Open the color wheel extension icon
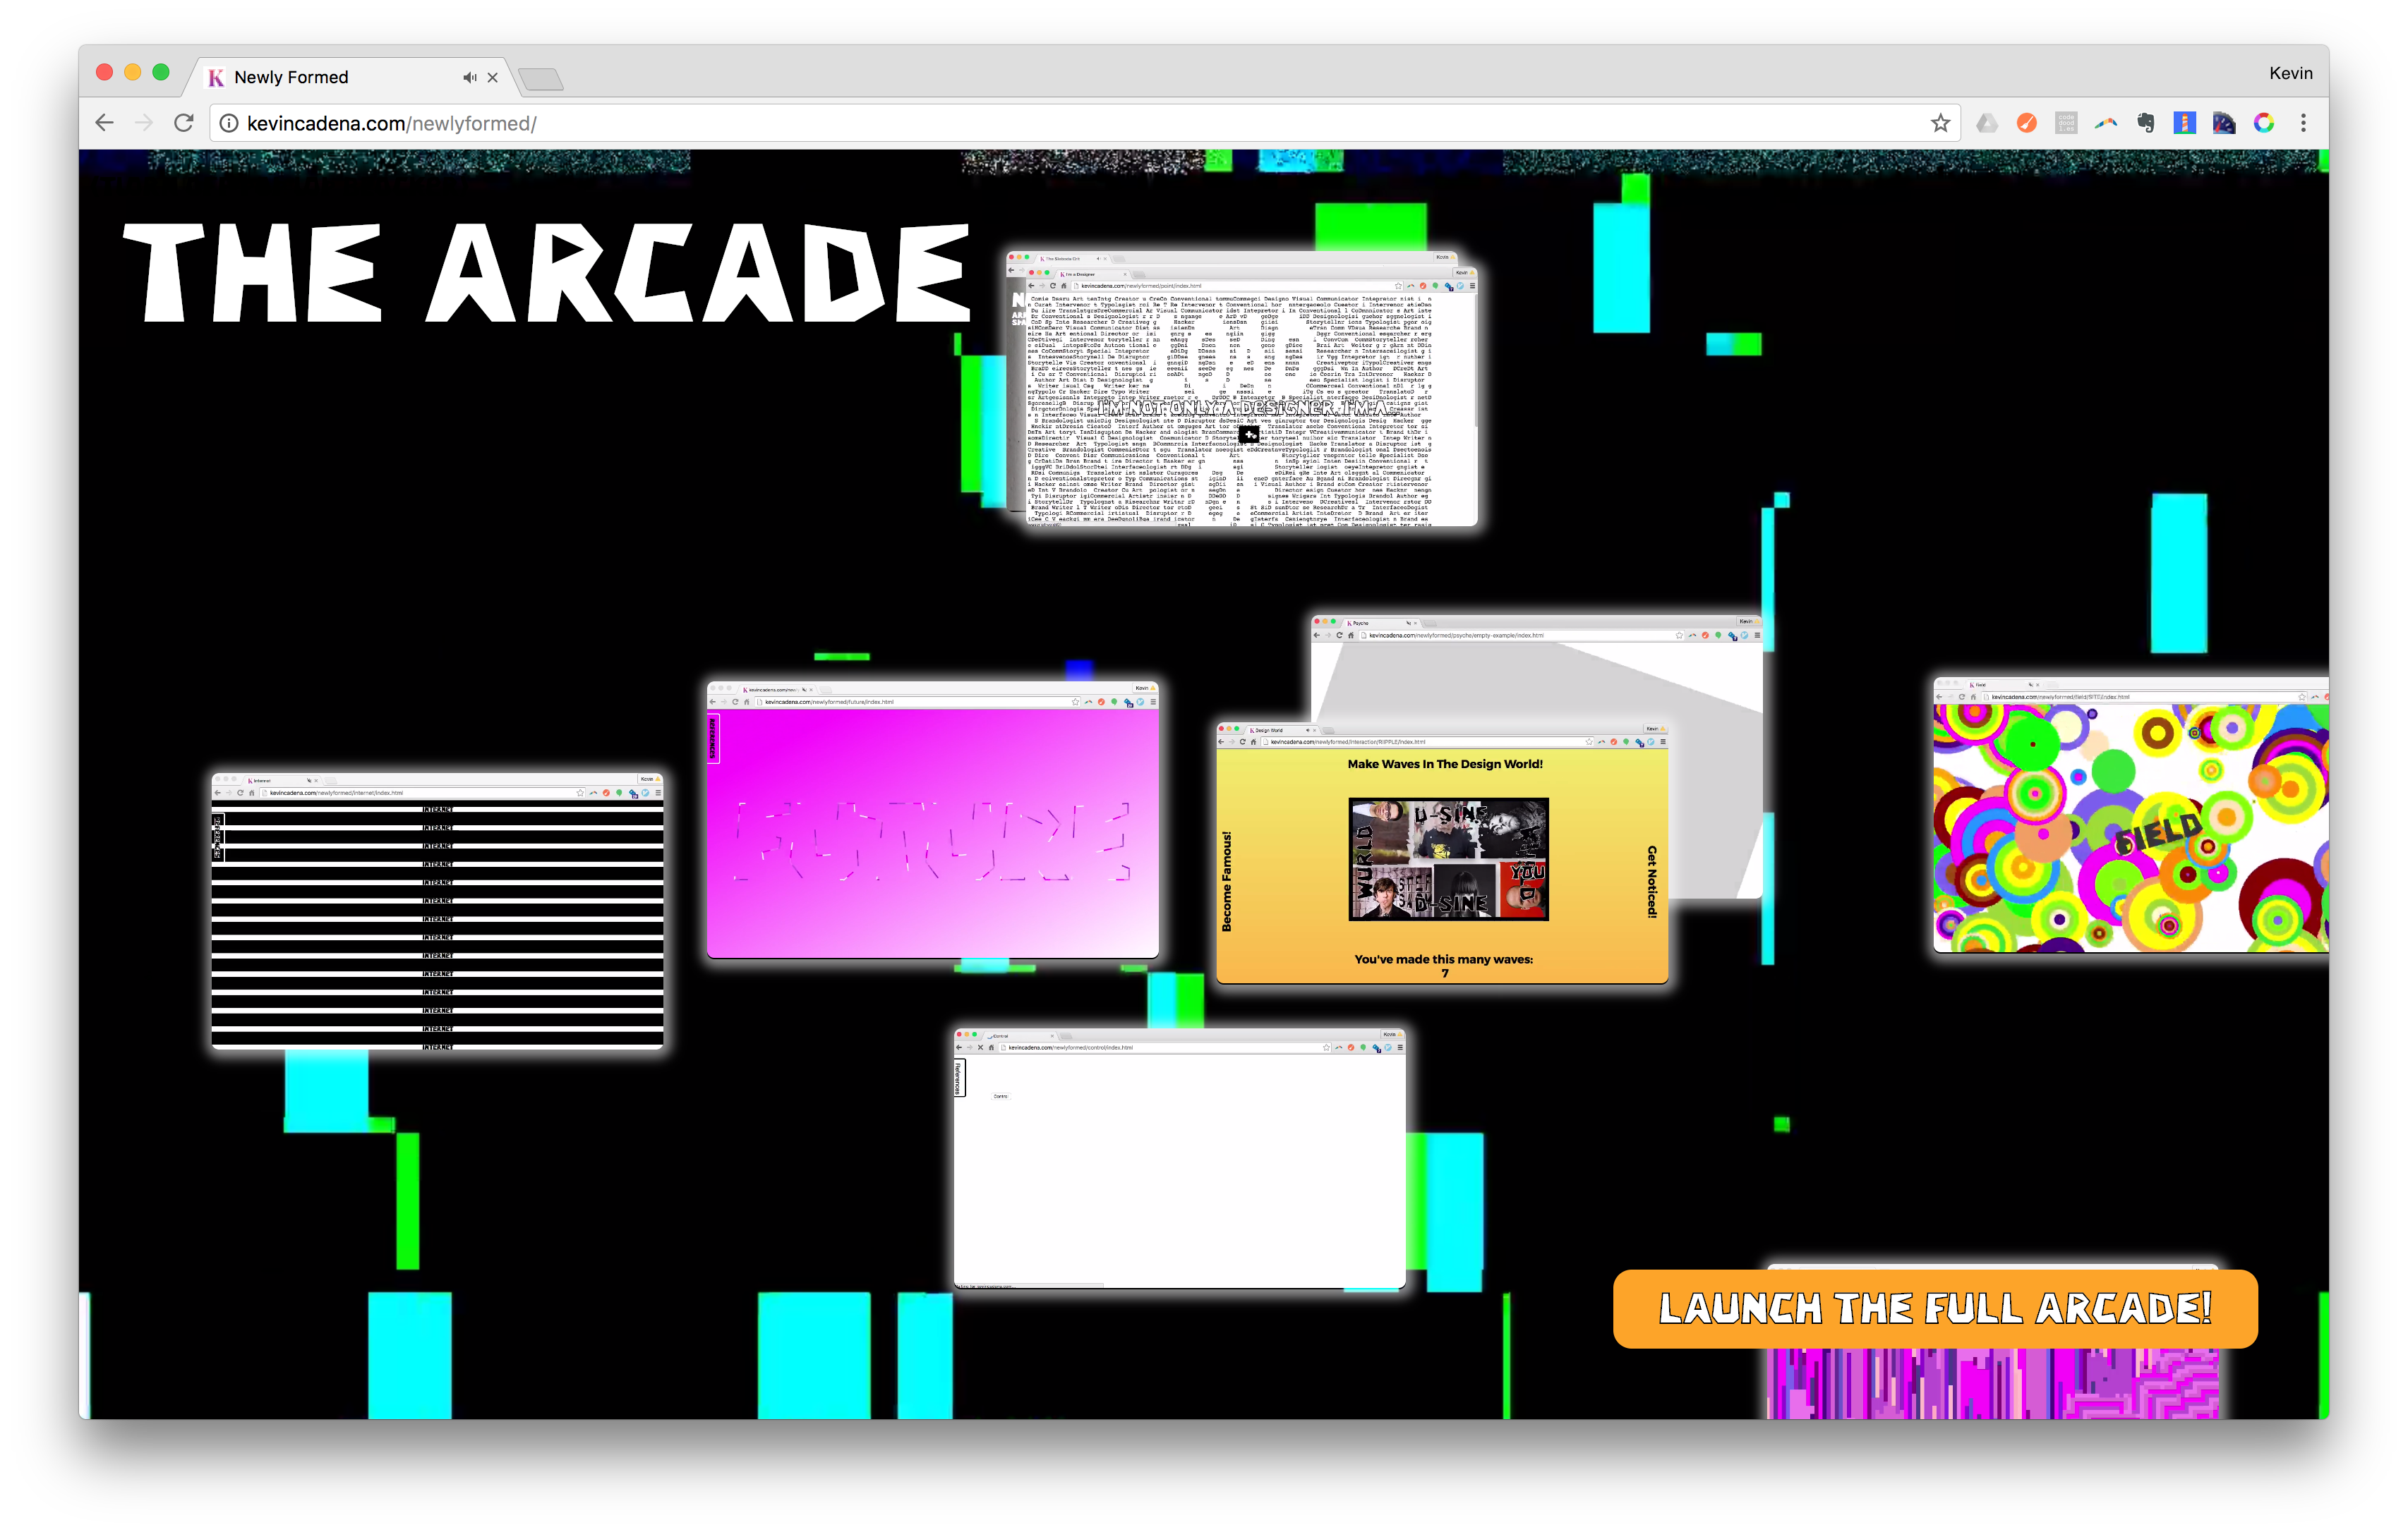Image resolution: width=2408 pixels, height=1532 pixels. click(2264, 123)
